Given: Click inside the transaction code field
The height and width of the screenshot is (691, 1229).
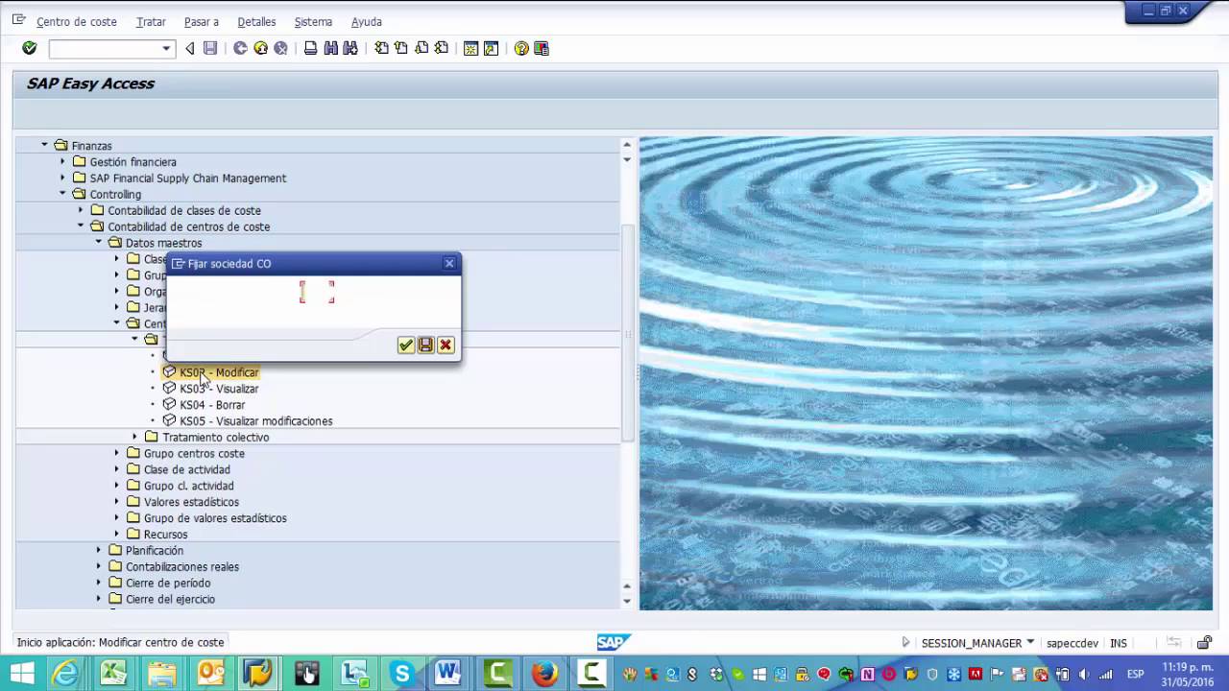Looking at the screenshot, I should point(105,48).
